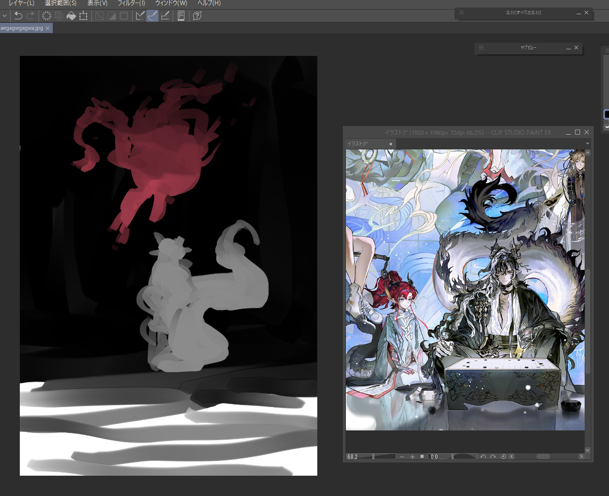Switch to the aegagwgagwa.jpg tab
Screen dimensions: 609x496
pos(21,28)
